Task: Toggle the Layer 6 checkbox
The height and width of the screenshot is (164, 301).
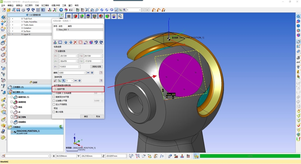Action: click(x=9, y=34)
